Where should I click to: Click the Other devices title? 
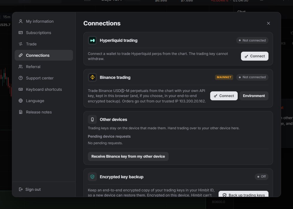point(113,119)
